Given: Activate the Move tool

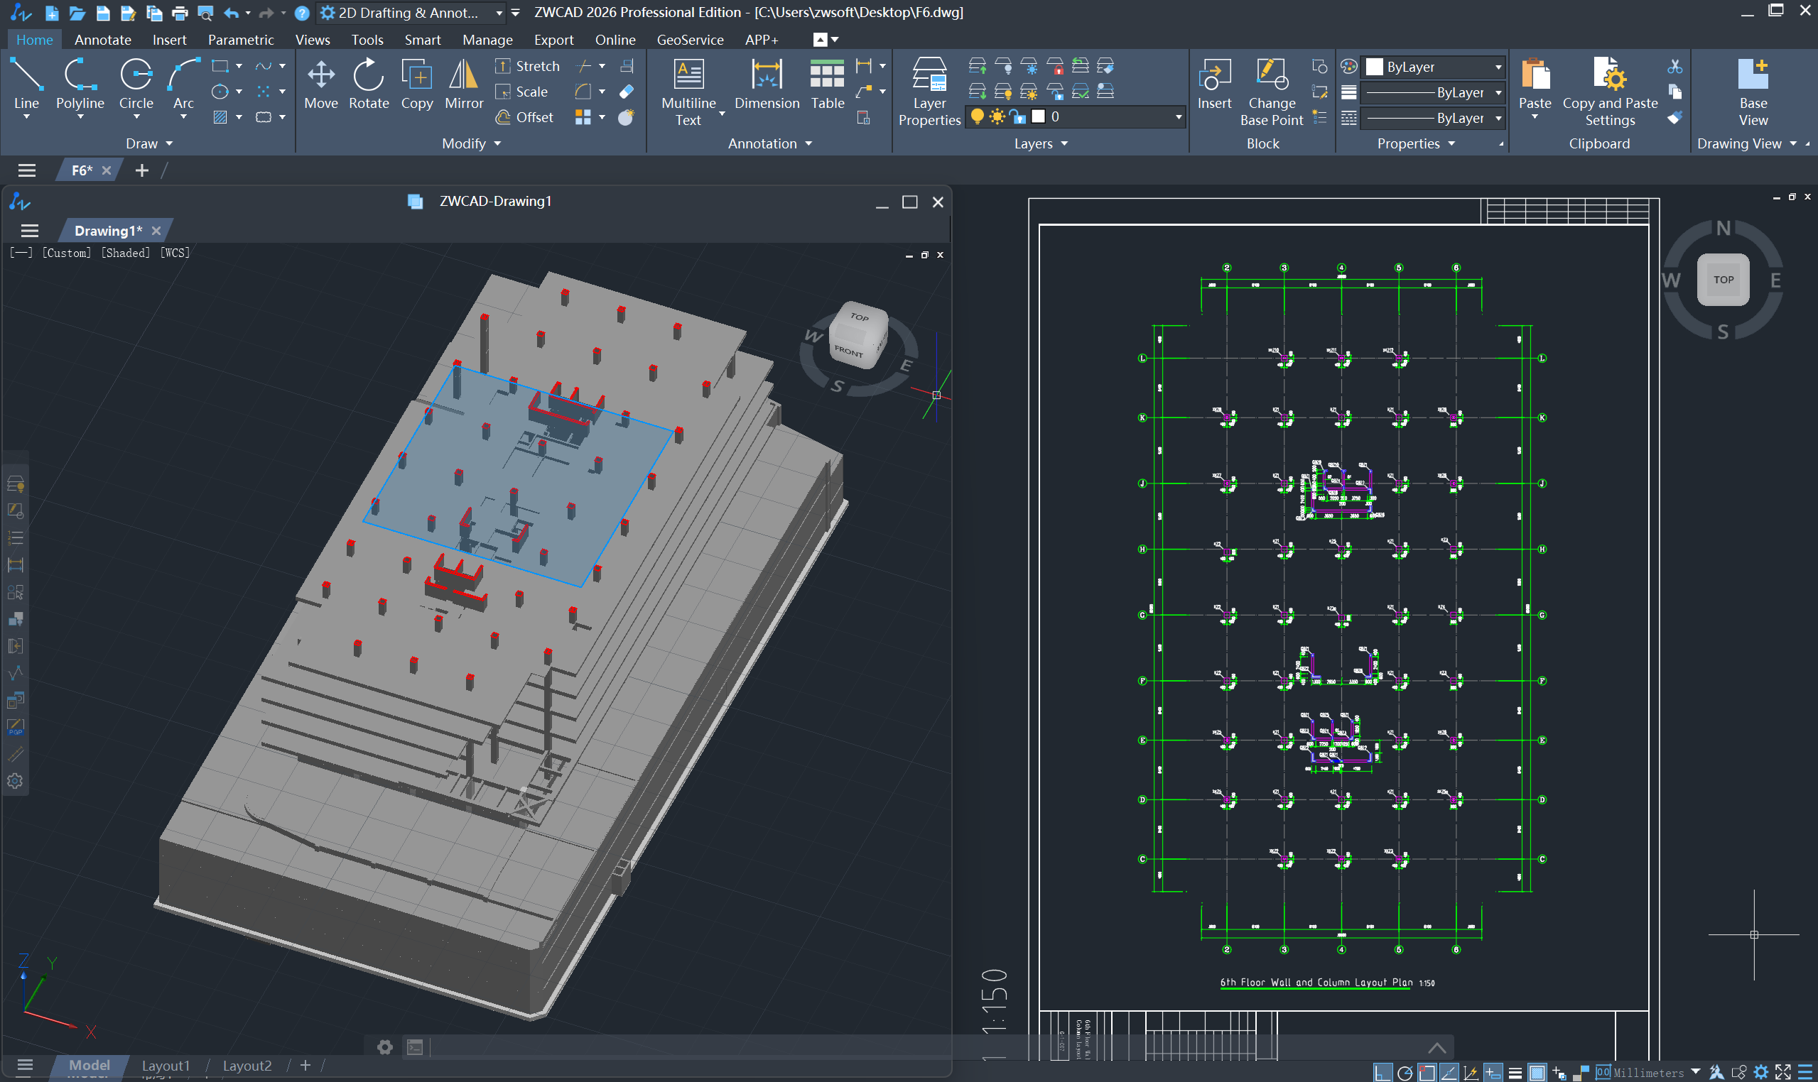Looking at the screenshot, I should tap(321, 84).
